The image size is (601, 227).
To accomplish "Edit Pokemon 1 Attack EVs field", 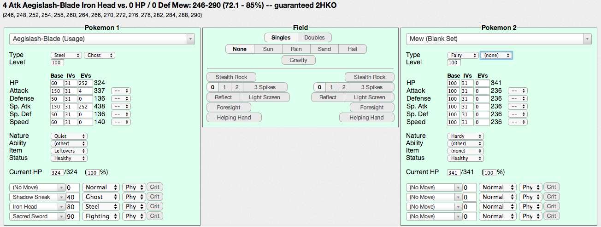I will tap(86, 91).
